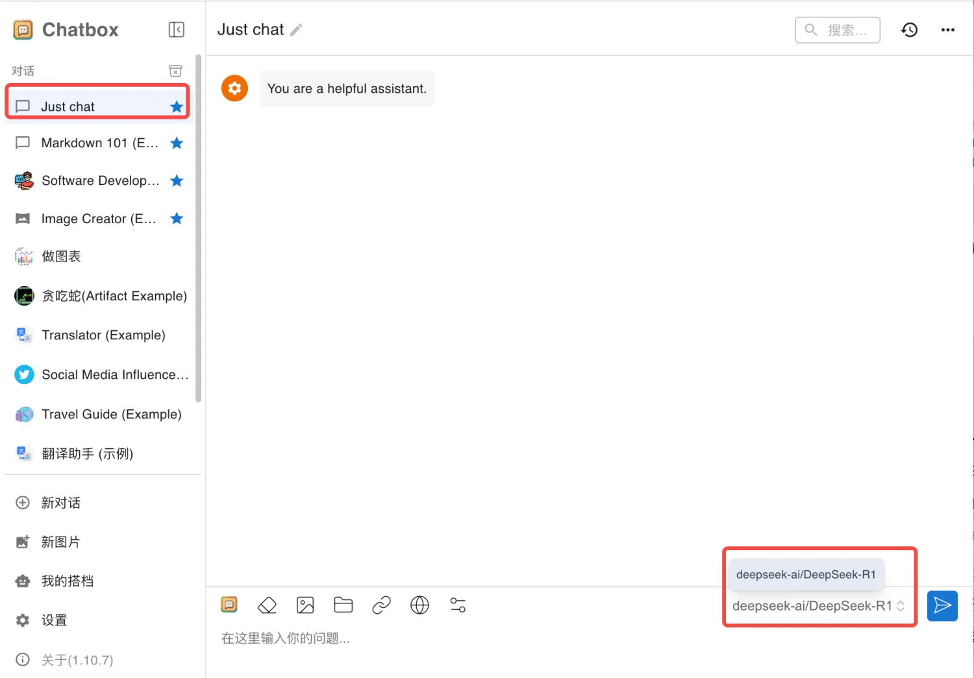Click the Travel Guide globe avatar
974x678 pixels.
click(24, 414)
